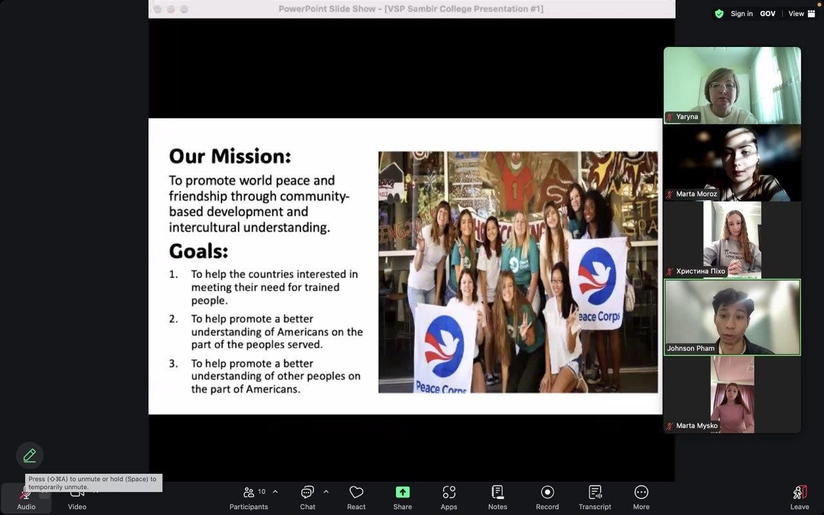The image size is (824, 515).
Task: Leave the meeting
Action: (800, 498)
